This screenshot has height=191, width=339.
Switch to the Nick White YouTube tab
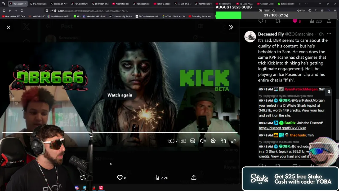point(120,4)
